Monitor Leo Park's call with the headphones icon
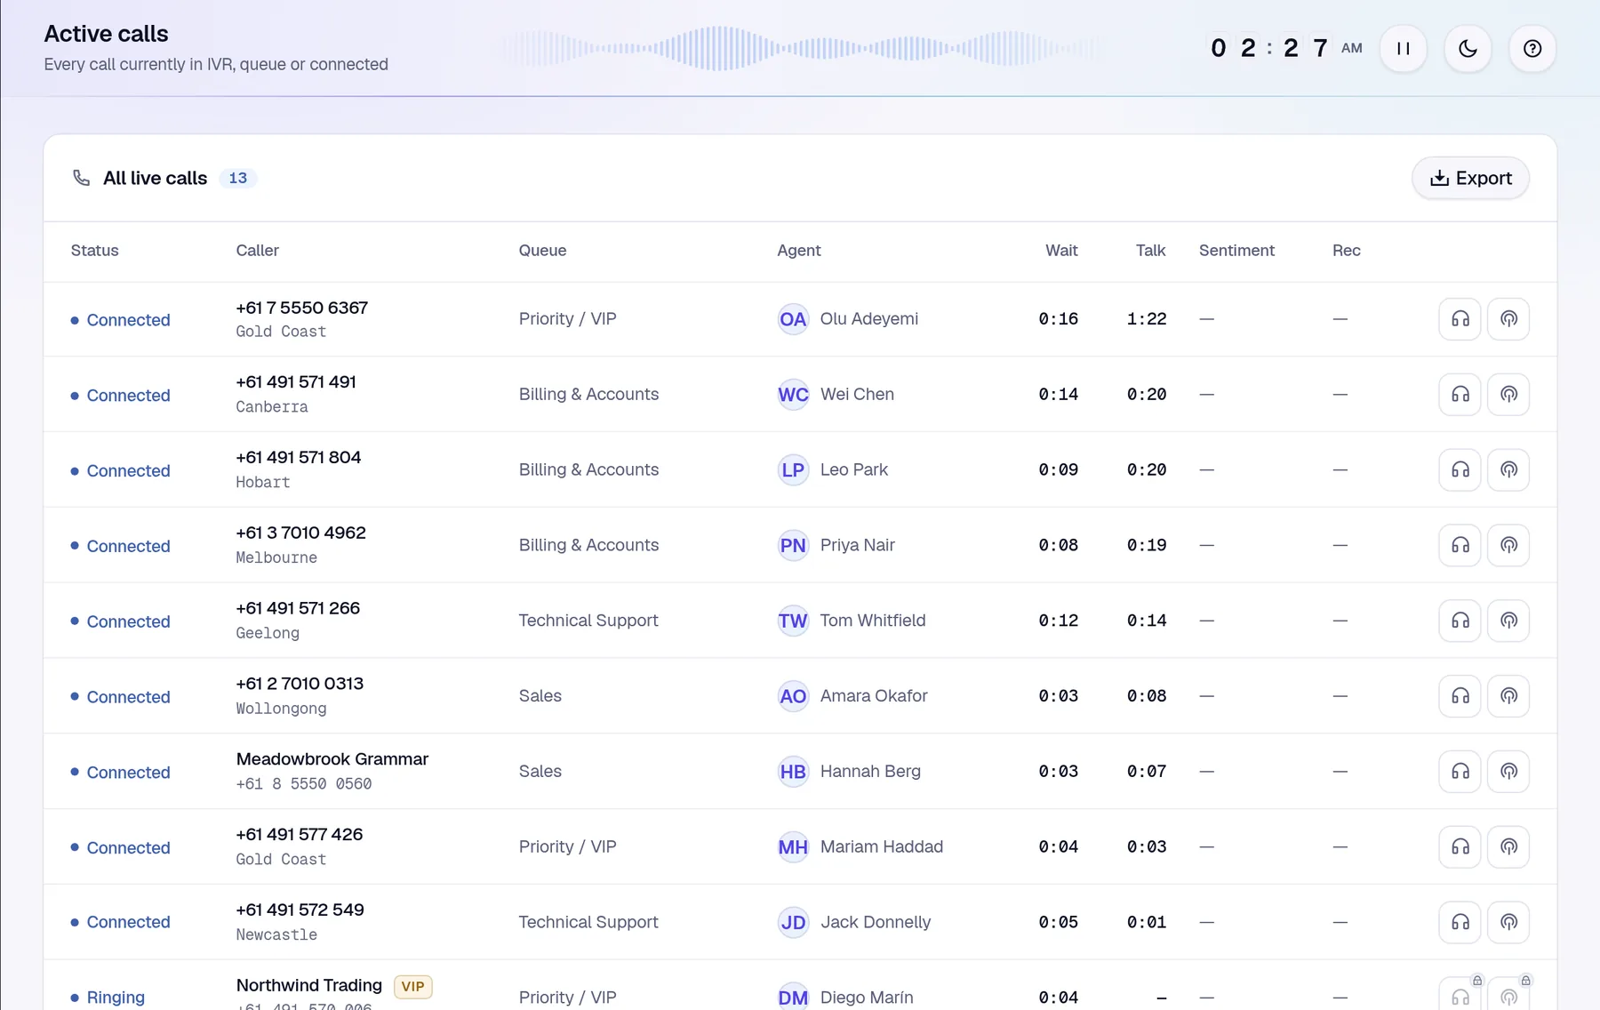This screenshot has width=1600, height=1010. tap(1460, 469)
